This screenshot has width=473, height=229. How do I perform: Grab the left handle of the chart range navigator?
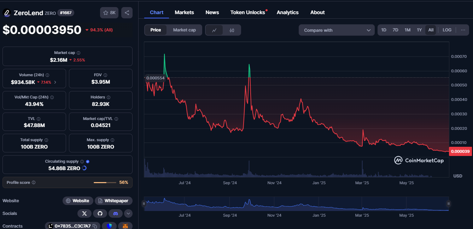click(x=144, y=204)
